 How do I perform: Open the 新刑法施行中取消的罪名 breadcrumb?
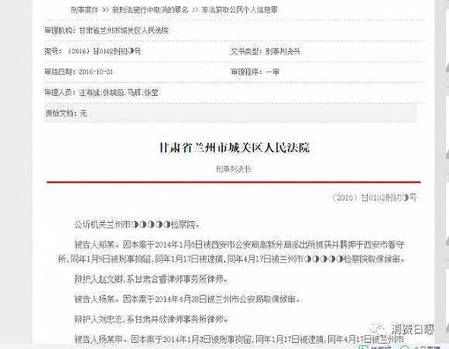click(150, 10)
